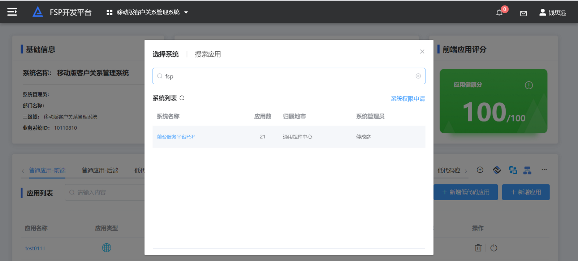Click the 系统管理员 column header in dialog
Image resolution: width=578 pixels, height=261 pixels.
(370, 116)
